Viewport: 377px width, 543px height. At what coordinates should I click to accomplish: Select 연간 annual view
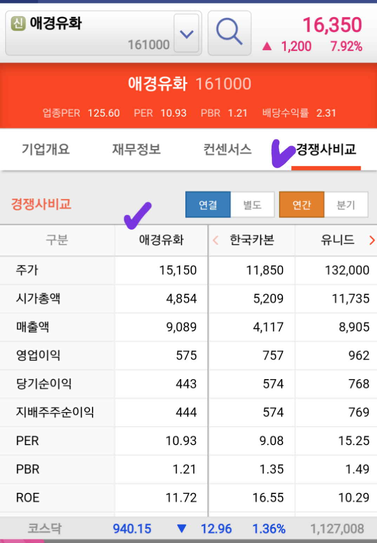pos(302,205)
